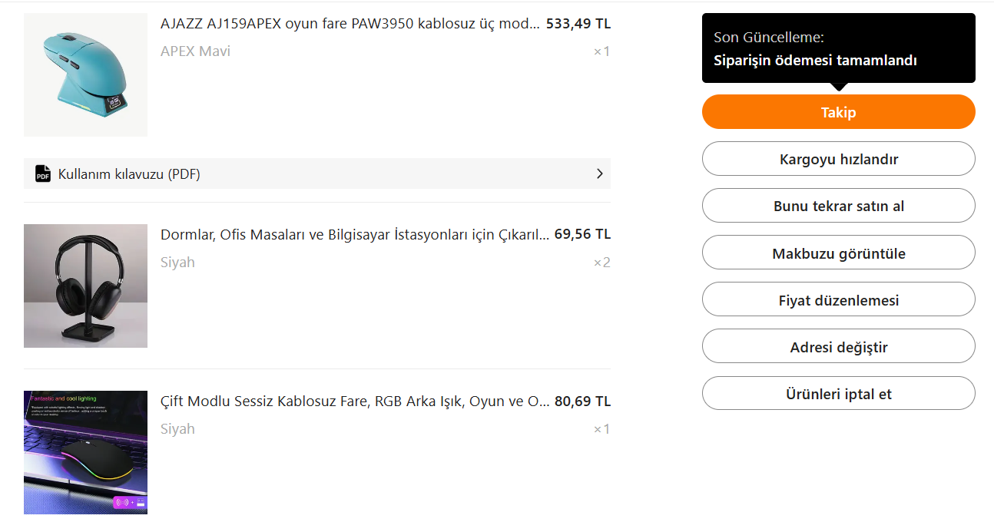This screenshot has width=994, height=532.
Task: Open the blue AJAZZ mouse thumbnail
Action: point(85,74)
